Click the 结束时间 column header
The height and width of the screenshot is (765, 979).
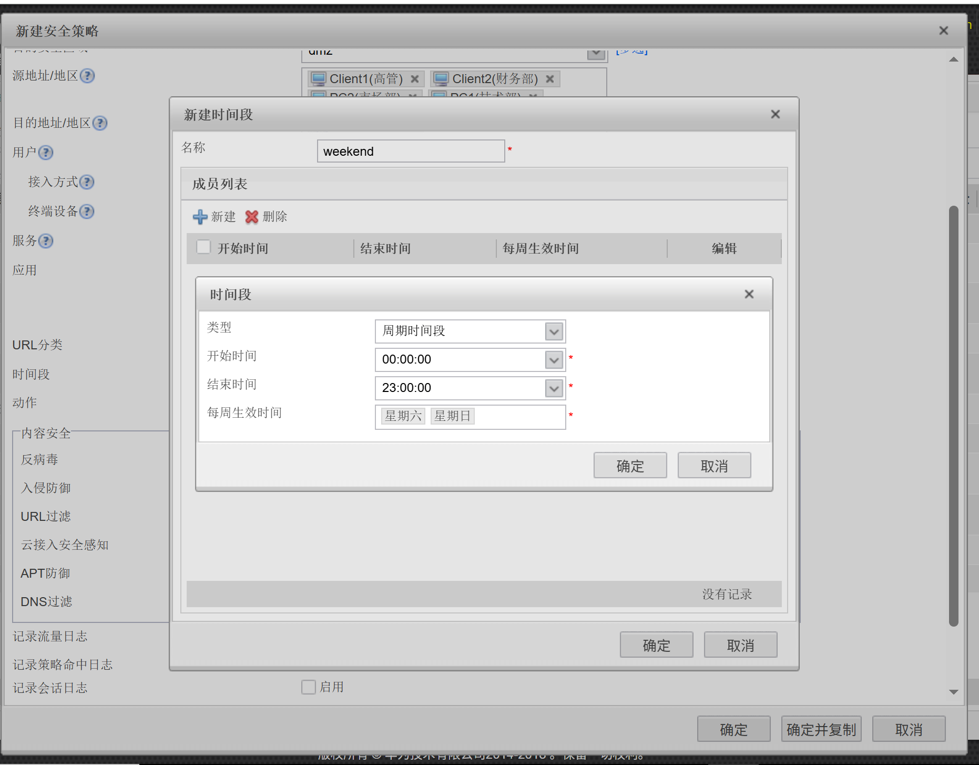[385, 248]
